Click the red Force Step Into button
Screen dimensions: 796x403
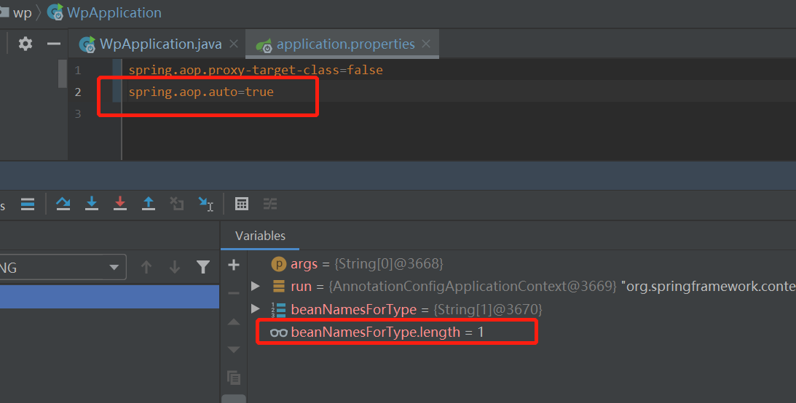coord(120,204)
